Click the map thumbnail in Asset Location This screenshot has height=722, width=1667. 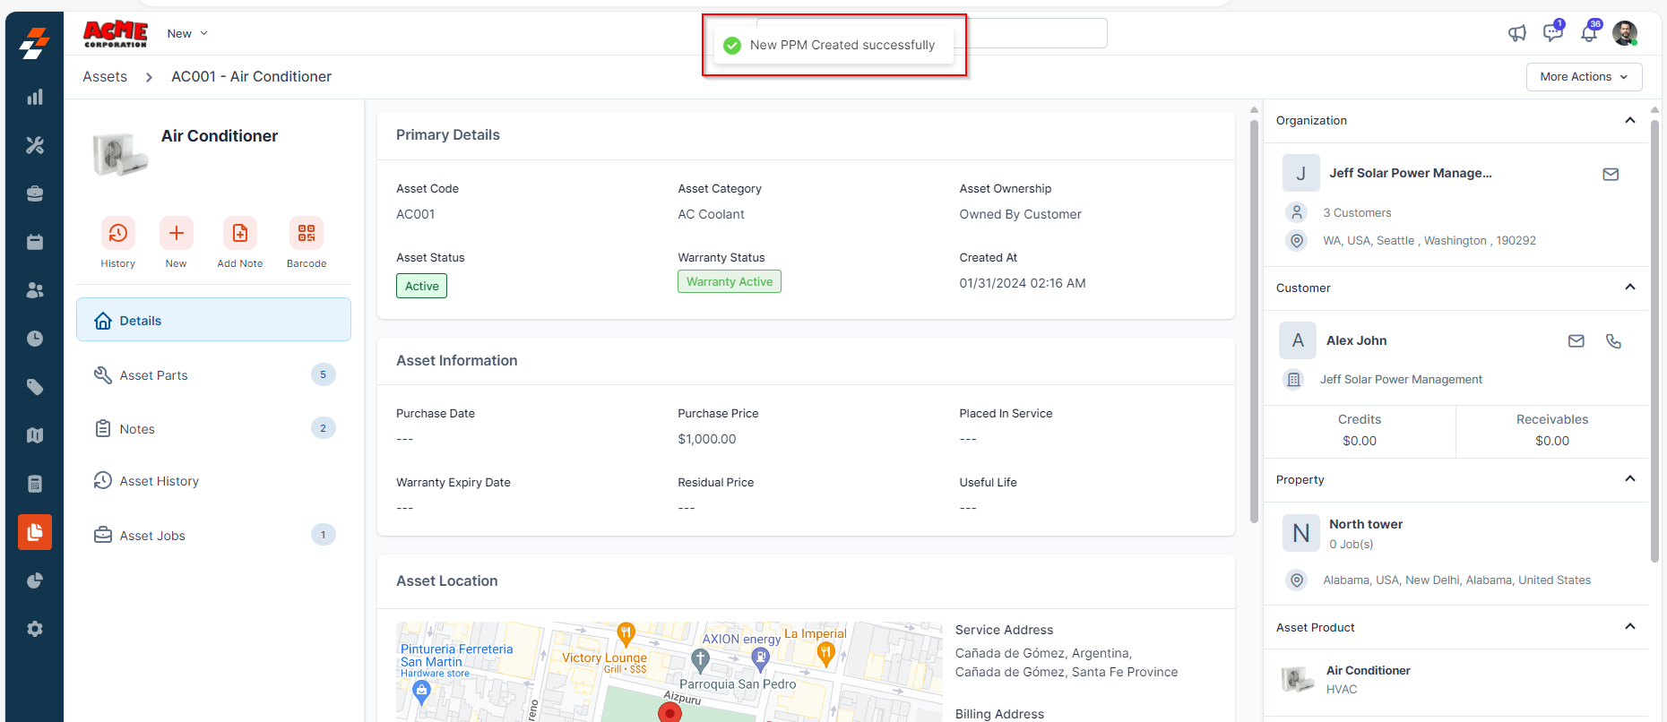pos(669,672)
